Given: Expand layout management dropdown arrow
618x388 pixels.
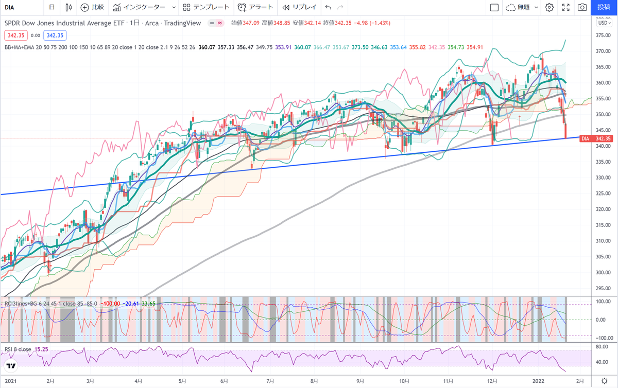Looking at the screenshot, I should (x=536, y=7).
